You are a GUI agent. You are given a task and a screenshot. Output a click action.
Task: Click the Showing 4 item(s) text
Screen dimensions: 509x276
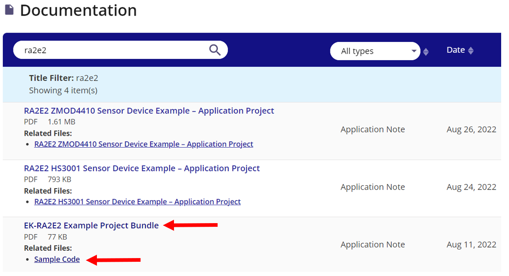(63, 91)
